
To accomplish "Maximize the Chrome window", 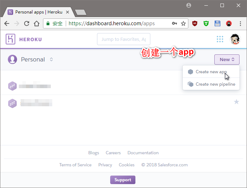I will 222,5.
